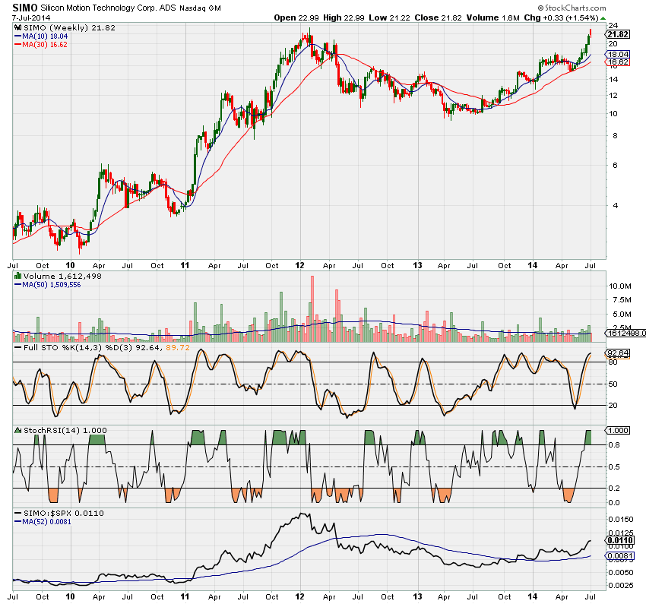The height and width of the screenshot is (604, 646).
Task: Click the green up-triangle after the Chg value
Action: [603, 18]
